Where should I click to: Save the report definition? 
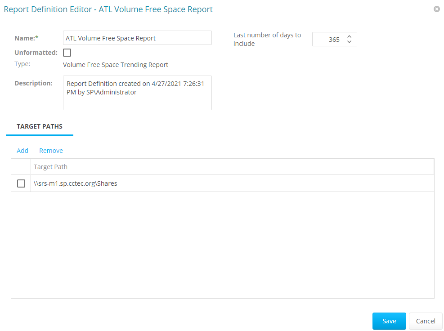tap(389, 321)
